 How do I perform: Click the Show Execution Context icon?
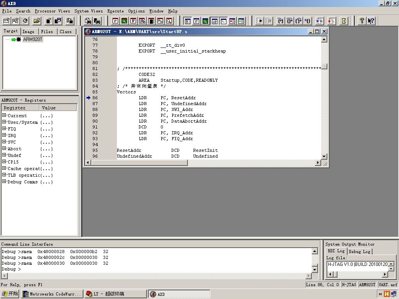pos(320,21)
